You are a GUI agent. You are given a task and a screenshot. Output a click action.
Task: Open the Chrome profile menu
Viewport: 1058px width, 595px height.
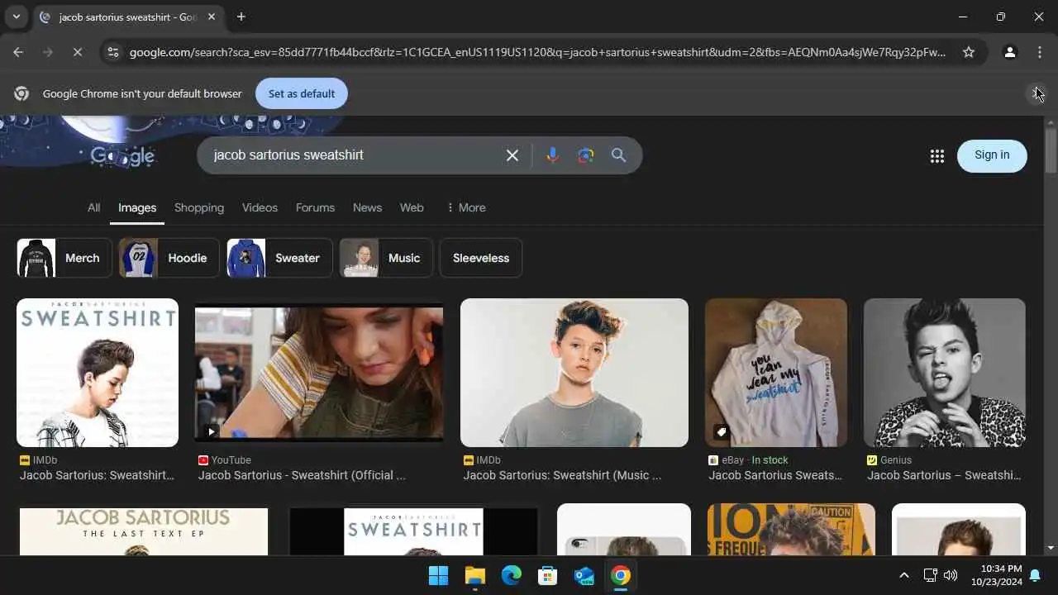point(1010,52)
